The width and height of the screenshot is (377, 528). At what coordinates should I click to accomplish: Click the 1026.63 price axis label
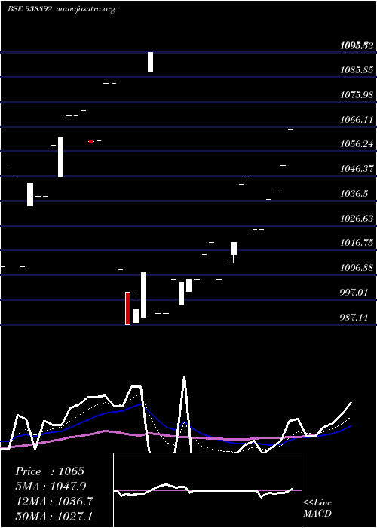(357, 219)
